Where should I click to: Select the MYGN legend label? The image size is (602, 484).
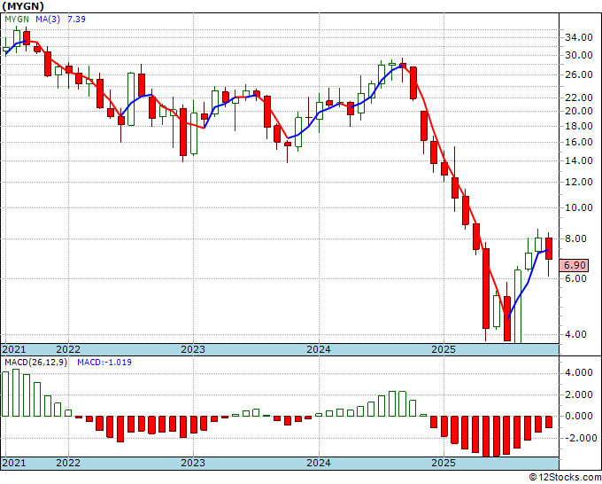tap(17, 20)
